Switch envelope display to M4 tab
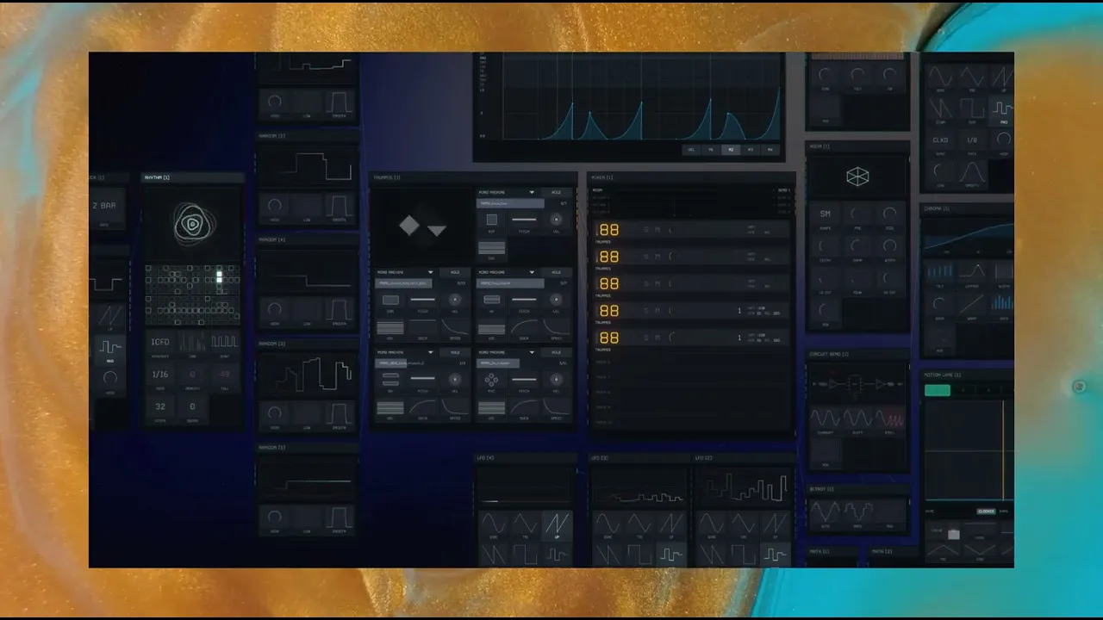 click(770, 149)
